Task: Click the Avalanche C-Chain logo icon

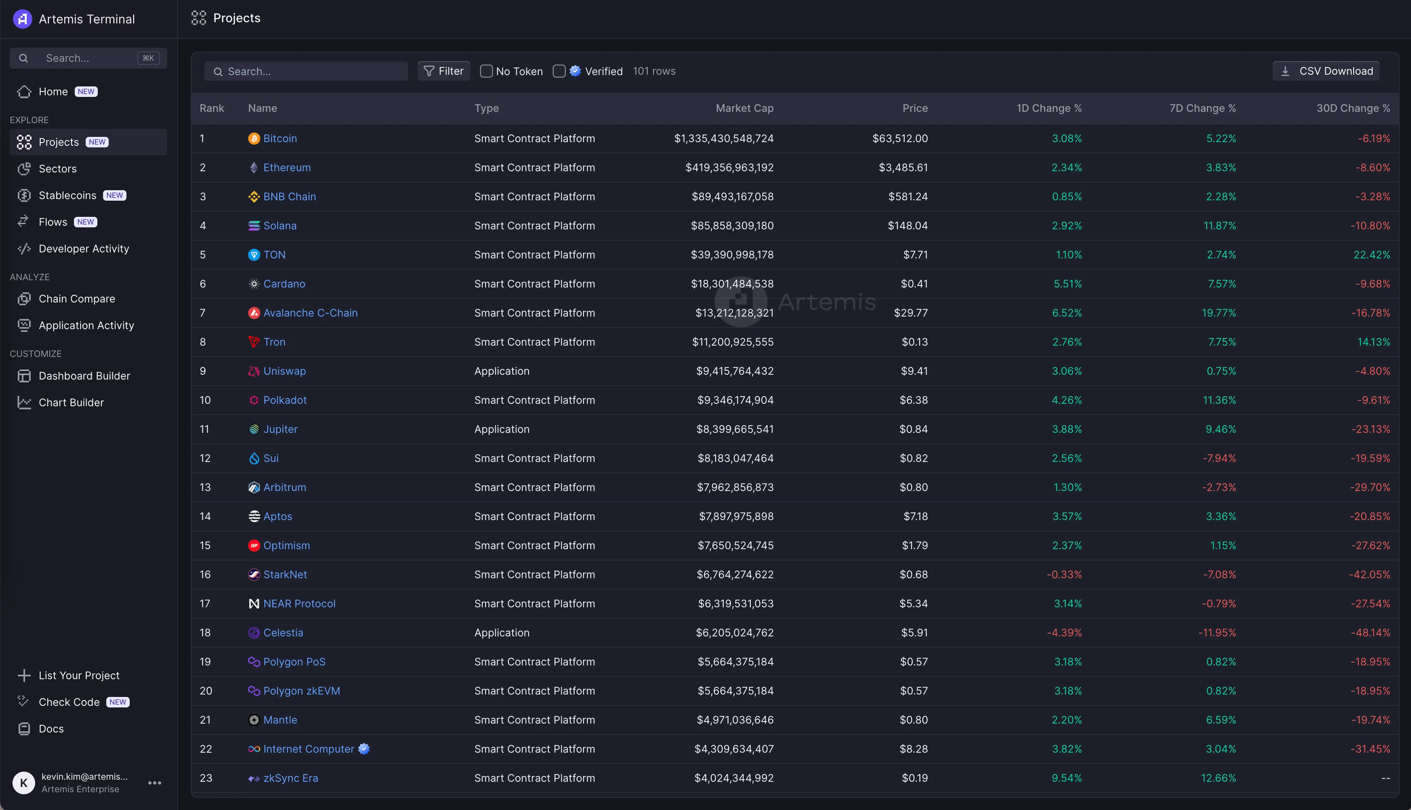Action: (254, 313)
